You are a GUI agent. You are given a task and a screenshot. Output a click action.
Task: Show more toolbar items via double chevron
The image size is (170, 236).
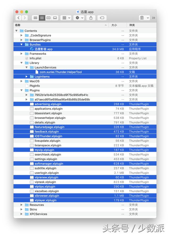tap(154, 18)
